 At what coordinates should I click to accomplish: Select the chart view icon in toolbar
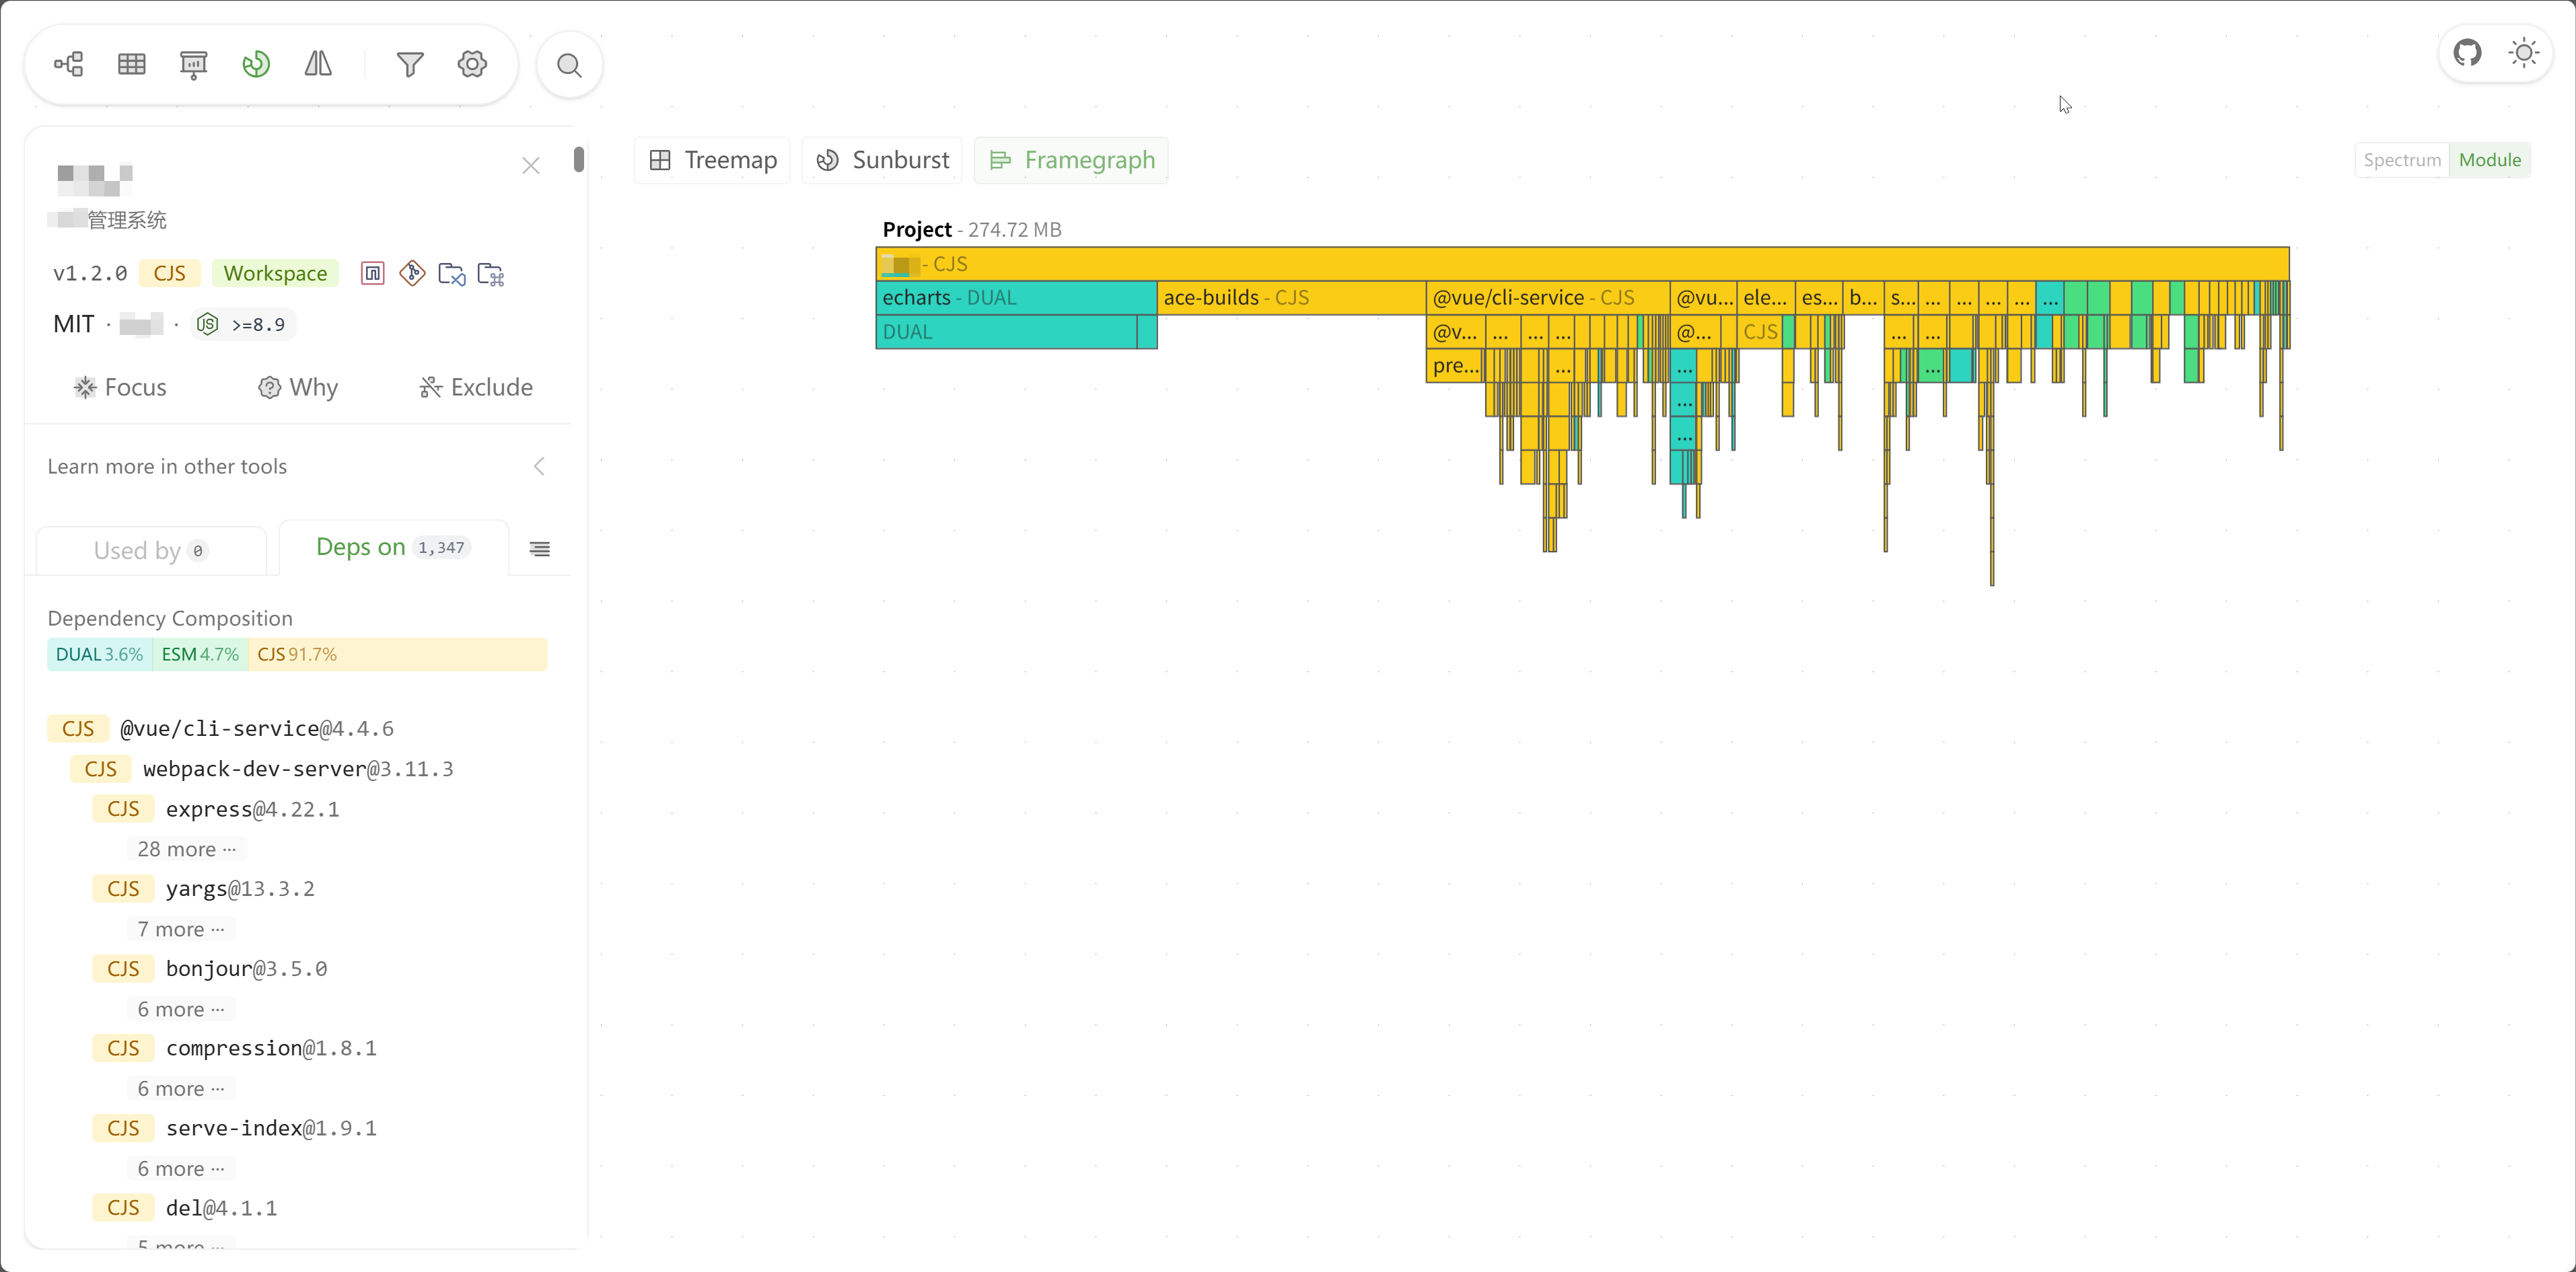[256, 65]
